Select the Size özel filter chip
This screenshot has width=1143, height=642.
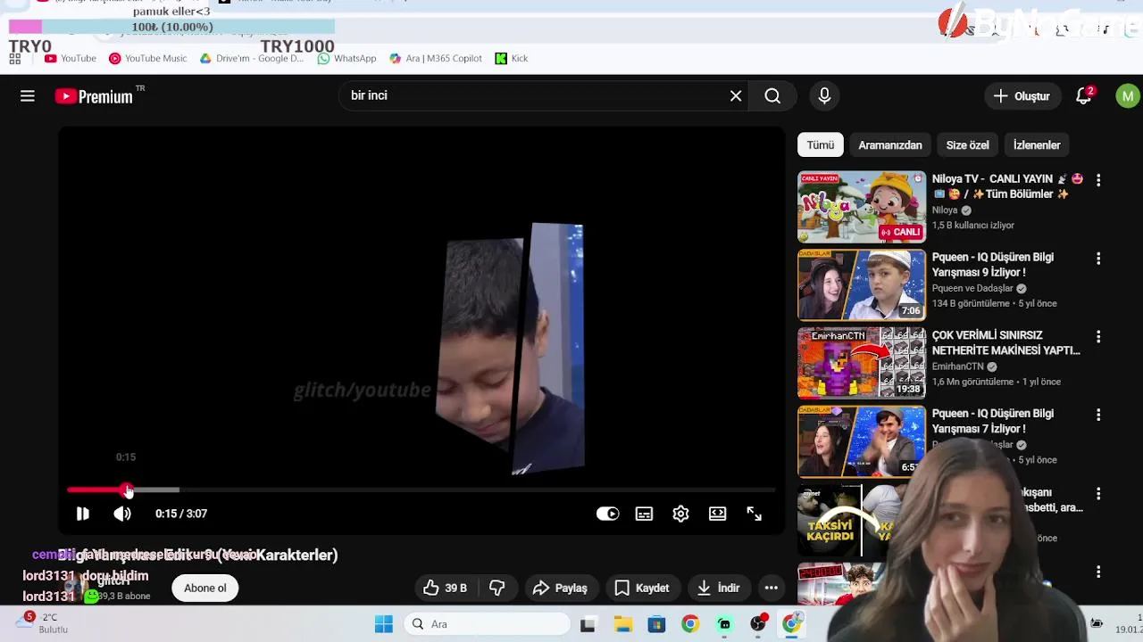pyautogui.click(x=967, y=145)
